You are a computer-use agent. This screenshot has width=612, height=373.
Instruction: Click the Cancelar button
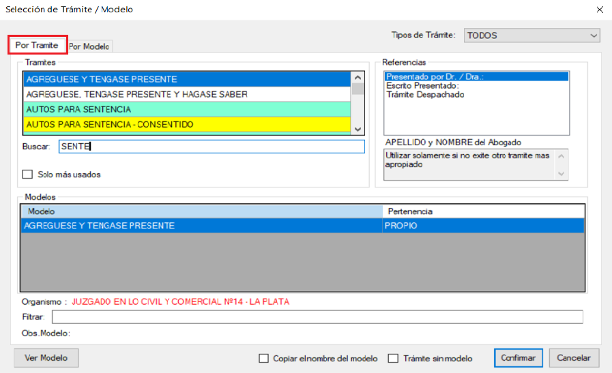(x=574, y=358)
